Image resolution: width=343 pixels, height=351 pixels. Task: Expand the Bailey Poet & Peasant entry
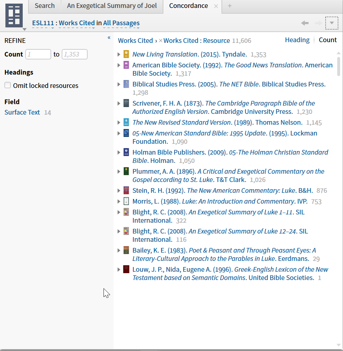[119, 250]
